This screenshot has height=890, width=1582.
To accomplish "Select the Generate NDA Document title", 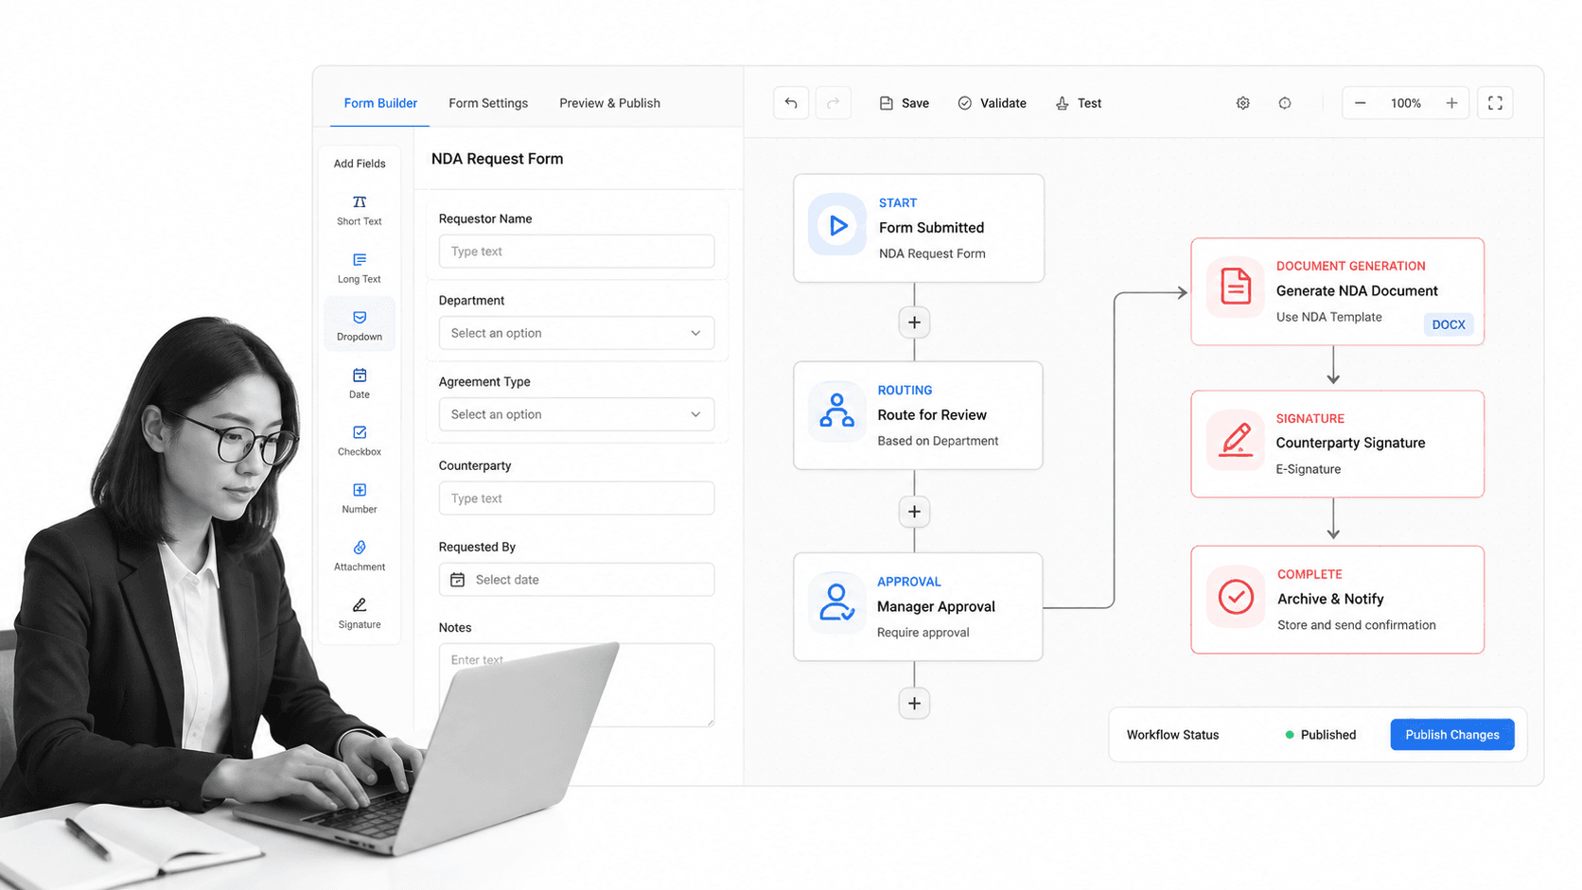I will point(1357,291).
